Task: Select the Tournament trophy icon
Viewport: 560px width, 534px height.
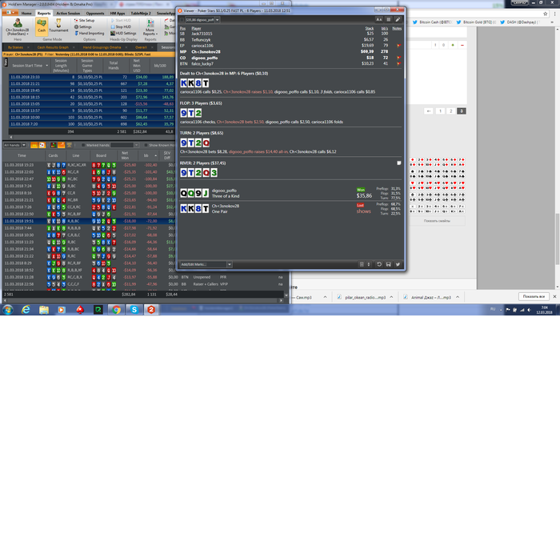Action: [x=58, y=26]
